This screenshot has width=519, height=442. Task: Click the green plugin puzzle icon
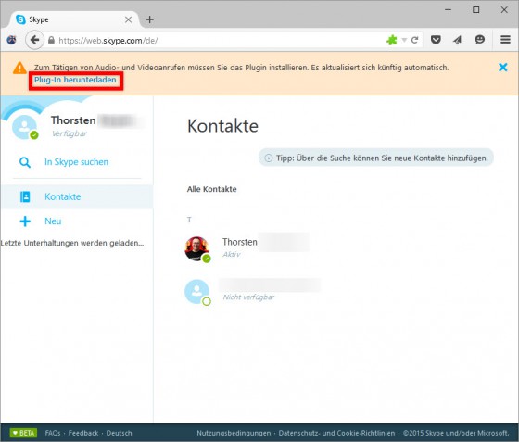391,40
